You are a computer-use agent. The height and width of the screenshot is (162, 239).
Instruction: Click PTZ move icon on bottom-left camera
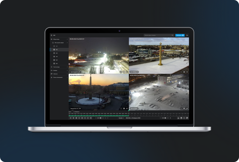[x=127, y=108]
